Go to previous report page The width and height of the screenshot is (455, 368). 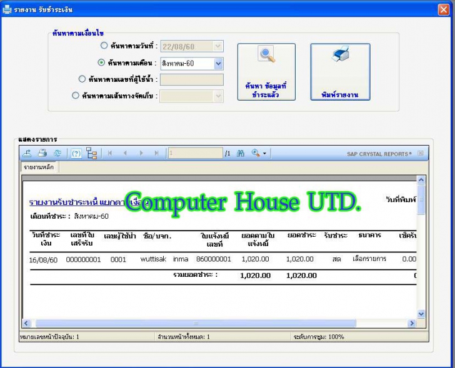tap(126, 153)
